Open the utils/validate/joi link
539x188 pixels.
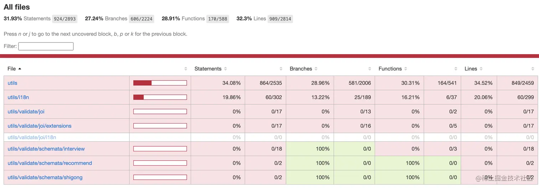point(26,111)
